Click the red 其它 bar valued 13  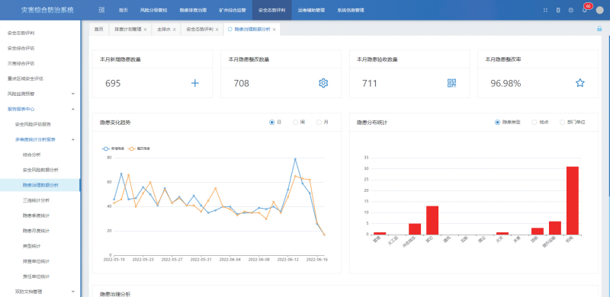coord(432,220)
